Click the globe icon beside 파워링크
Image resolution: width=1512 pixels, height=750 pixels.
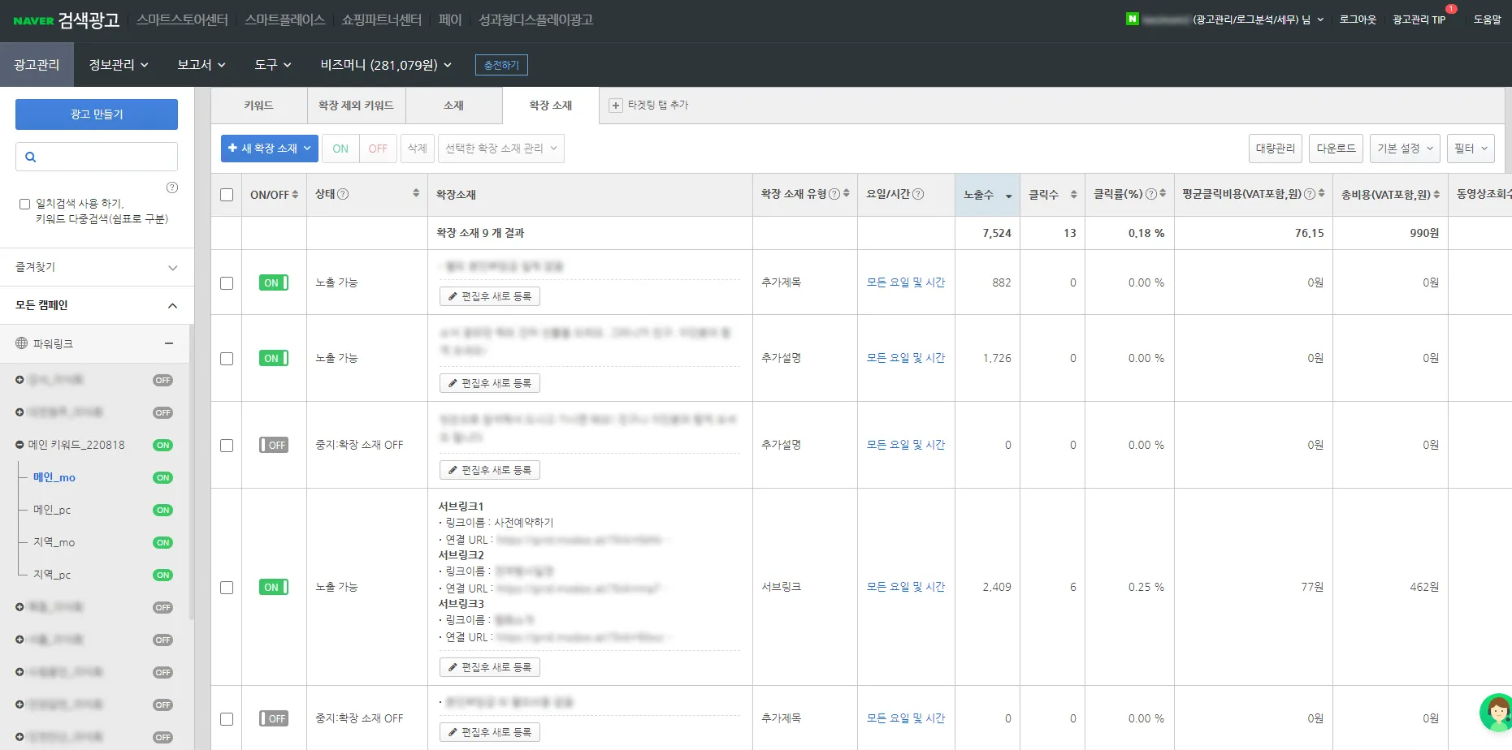click(x=22, y=343)
